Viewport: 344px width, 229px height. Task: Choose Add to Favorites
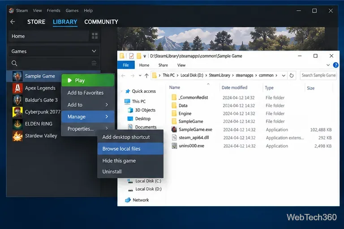(x=88, y=93)
